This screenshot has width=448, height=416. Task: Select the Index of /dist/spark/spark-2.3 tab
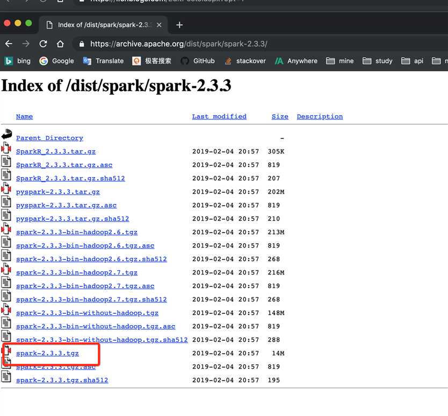[x=103, y=25]
